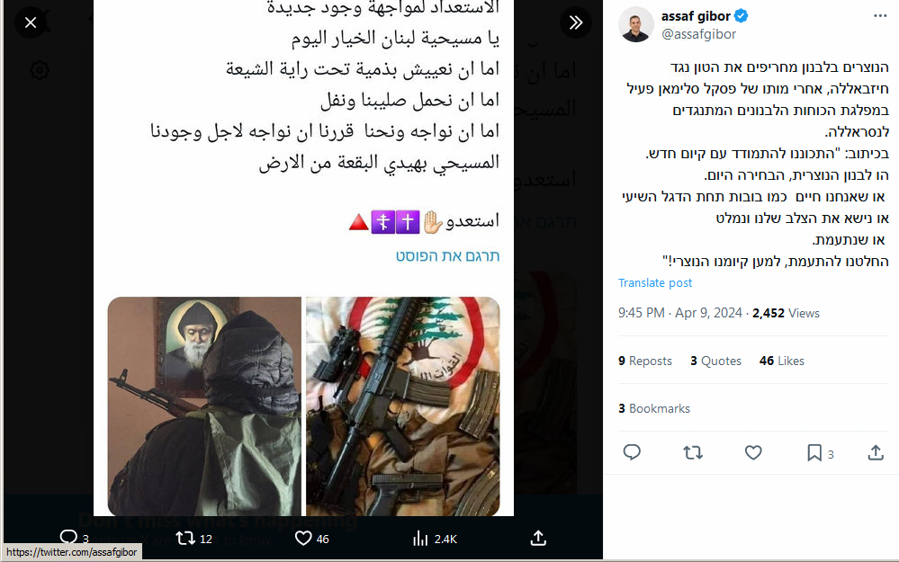Image resolution: width=899 pixels, height=562 pixels.
Task: Open the settings gear icon at left
Action: [x=40, y=70]
